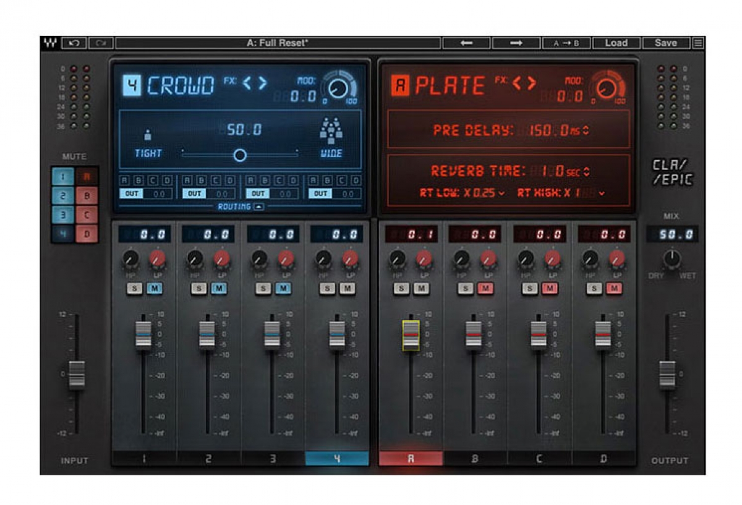The image size is (742, 505).
Task: Select reverb D tab at mixer bottom
Action: (x=603, y=459)
